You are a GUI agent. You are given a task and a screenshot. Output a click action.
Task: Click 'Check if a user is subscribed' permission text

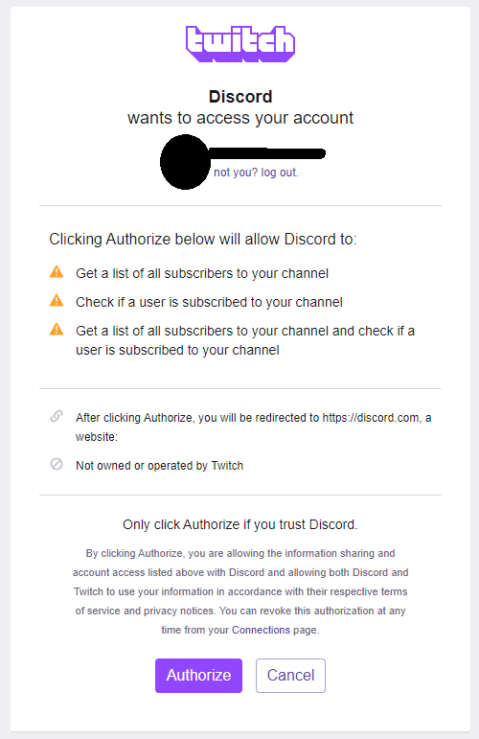coord(209,302)
